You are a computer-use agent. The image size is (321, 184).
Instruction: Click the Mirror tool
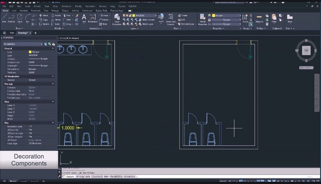coord(56,20)
